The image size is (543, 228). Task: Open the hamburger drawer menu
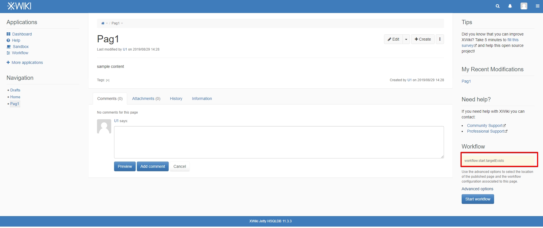pyautogui.click(x=537, y=6)
